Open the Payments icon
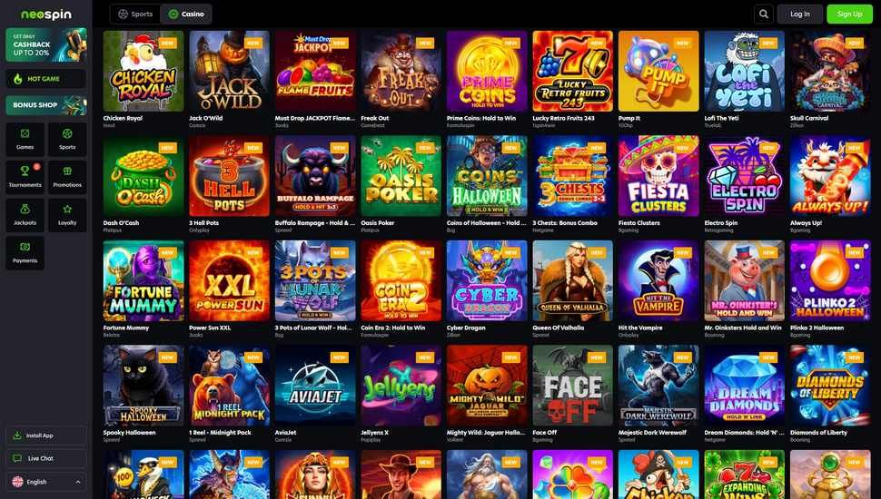Image resolution: width=881 pixels, height=499 pixels. click(25, 247)
